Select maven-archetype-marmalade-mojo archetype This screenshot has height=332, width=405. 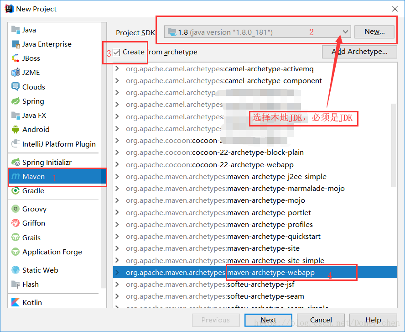[255, 189]
